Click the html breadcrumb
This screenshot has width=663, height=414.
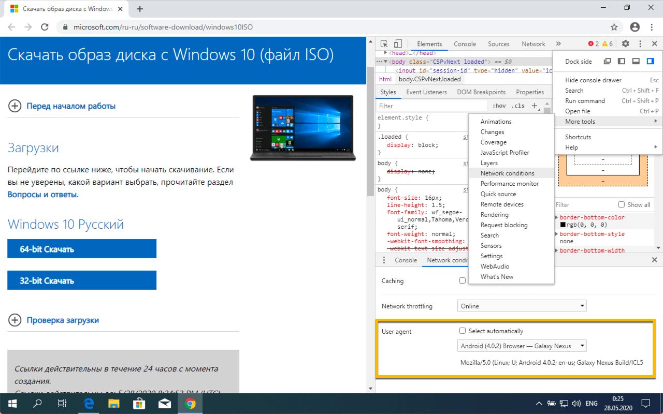385,79
